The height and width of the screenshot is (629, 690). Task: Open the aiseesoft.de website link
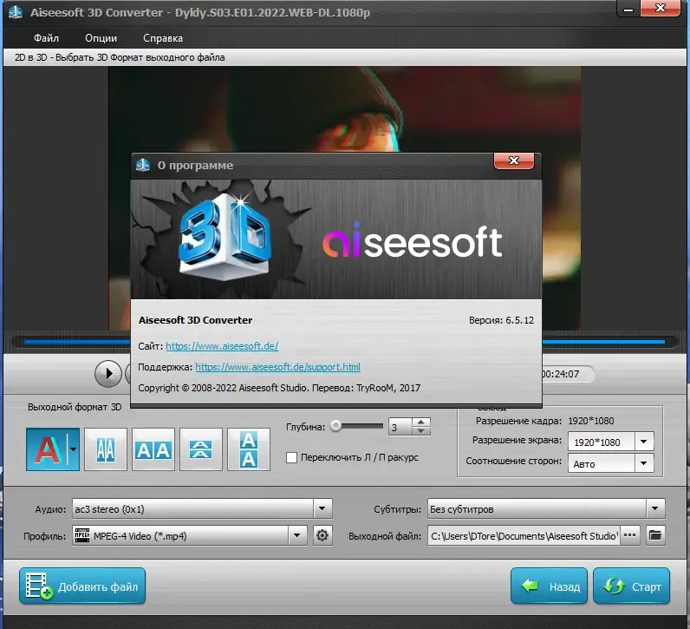coord(222,346)
